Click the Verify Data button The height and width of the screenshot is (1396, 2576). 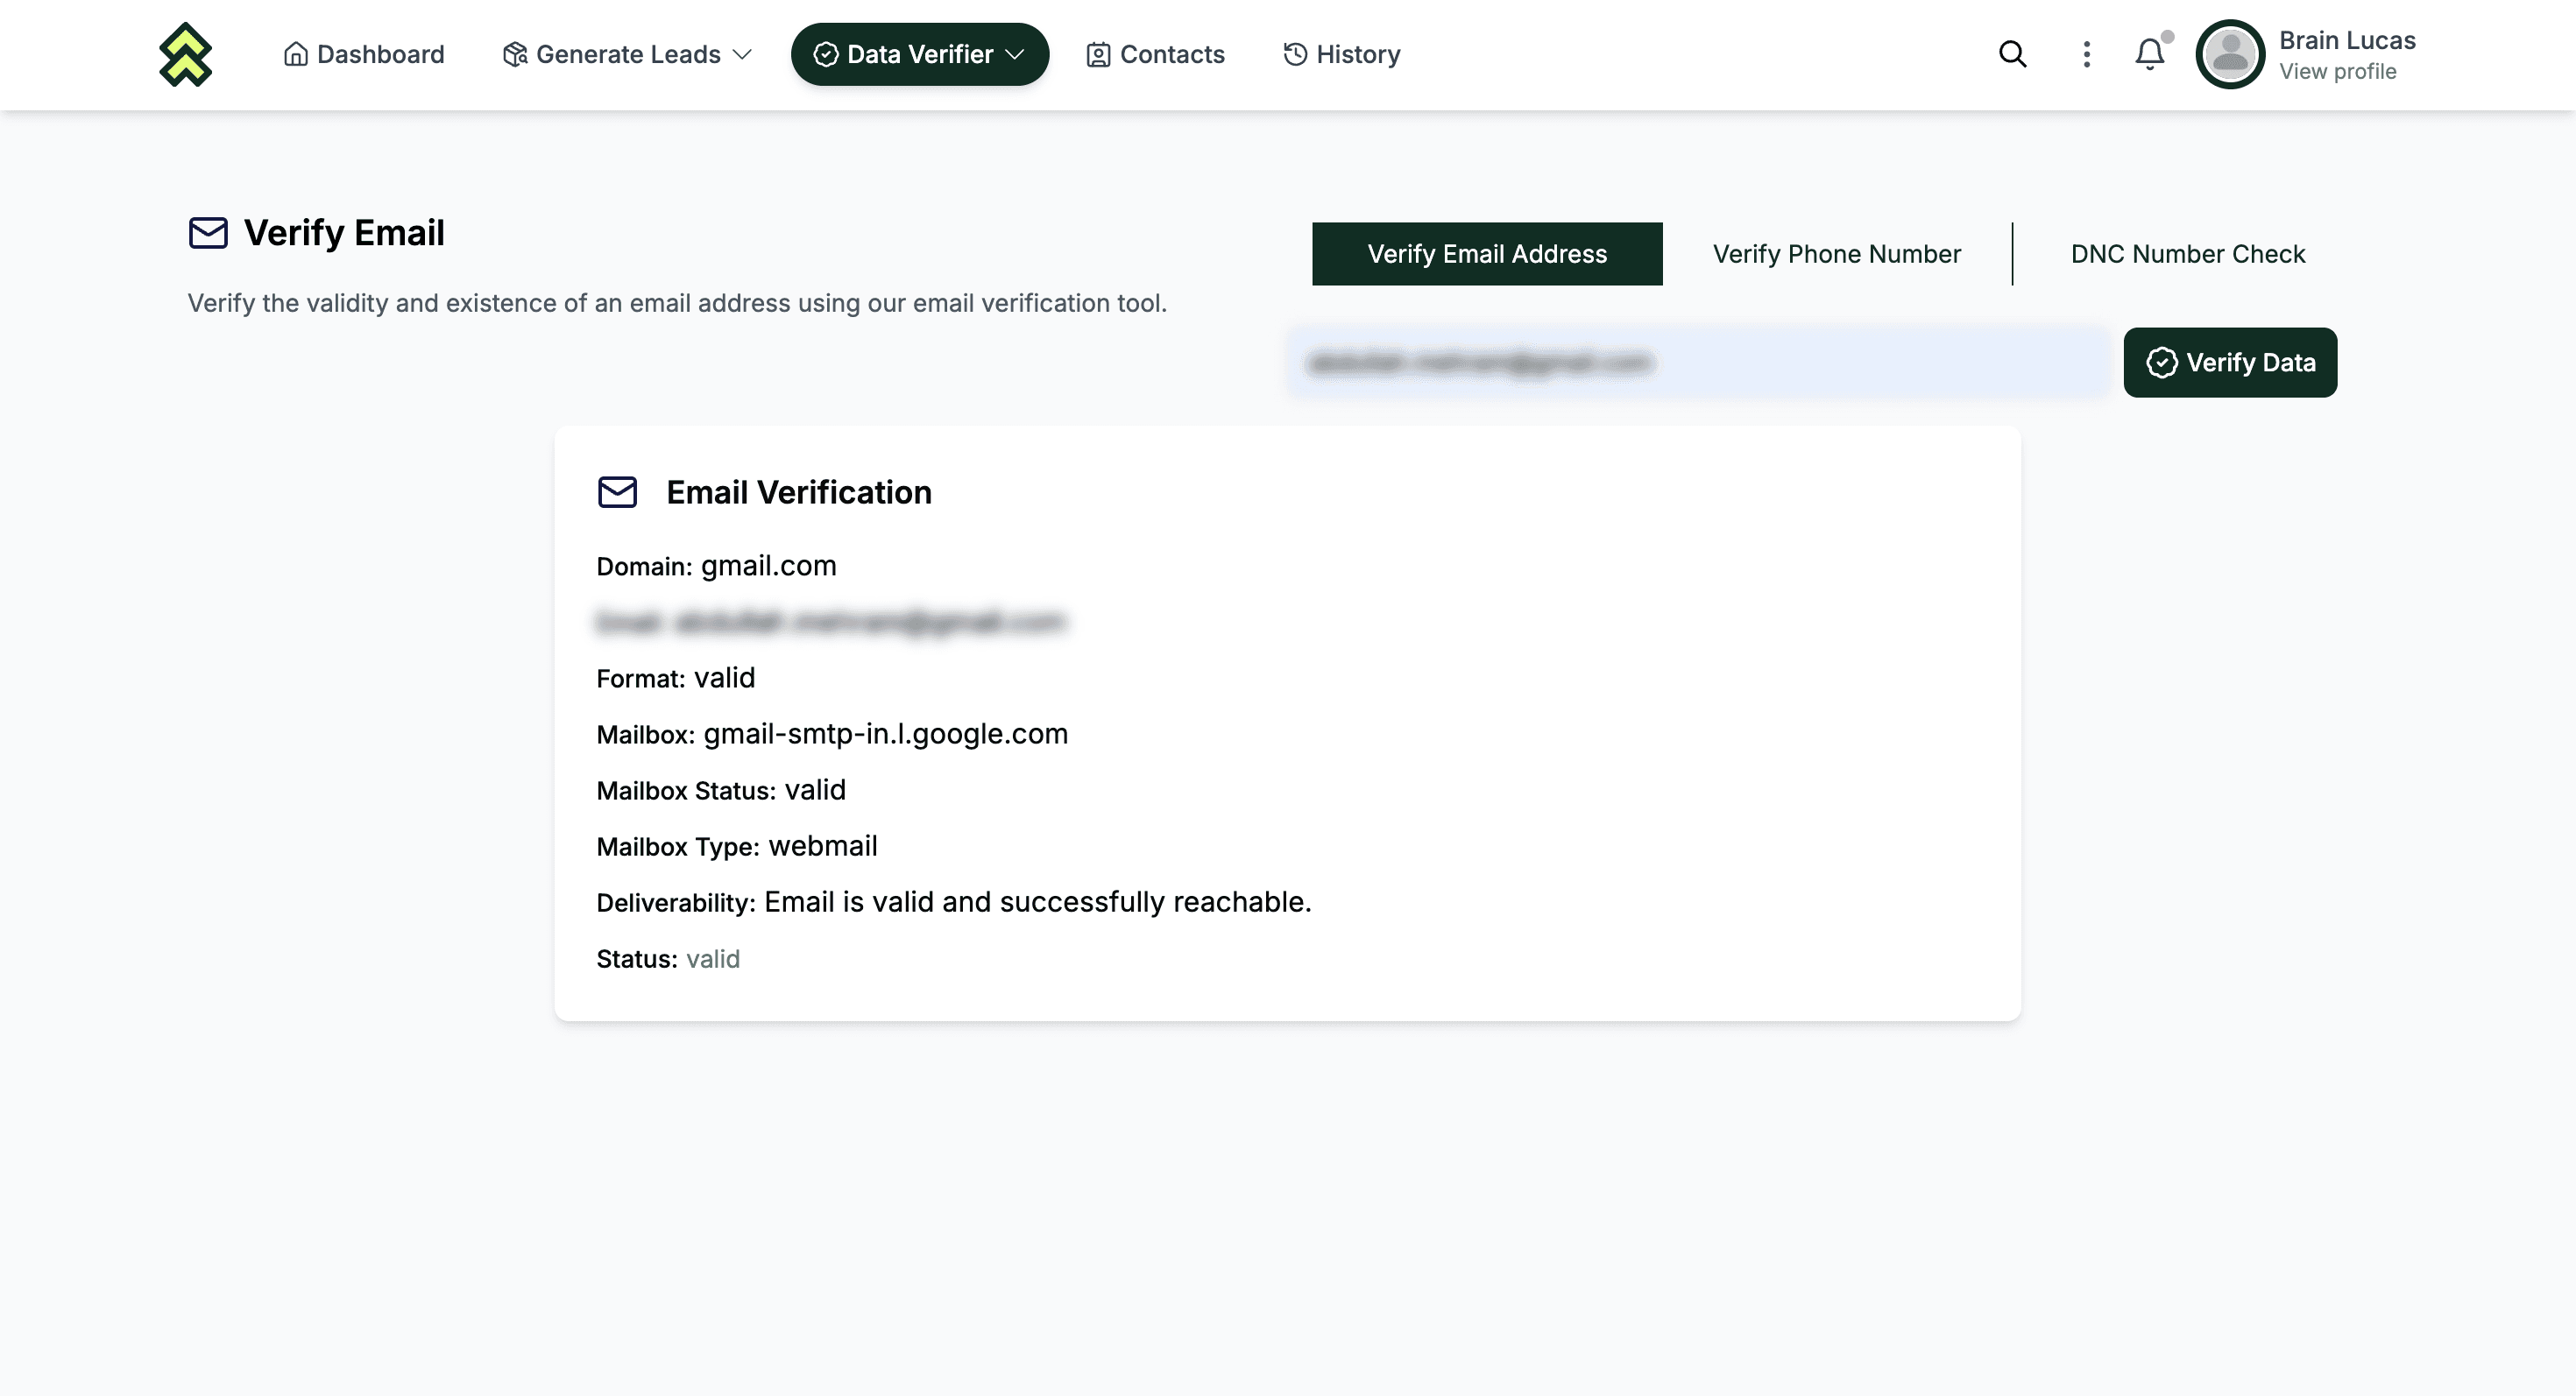point(2230,363)
